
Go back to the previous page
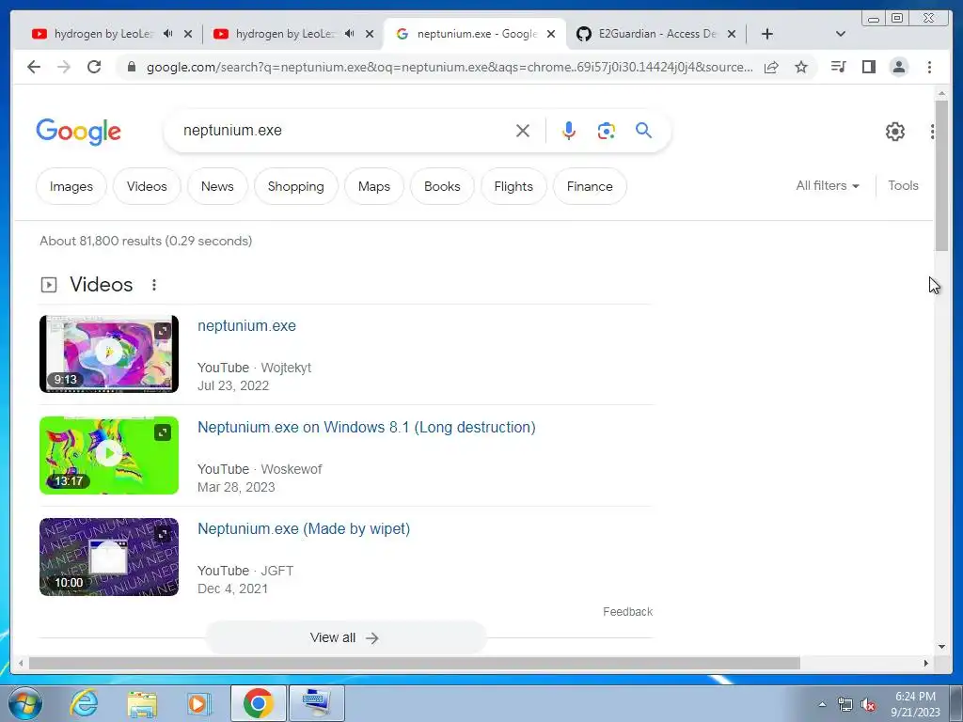[x=34, y=67]
